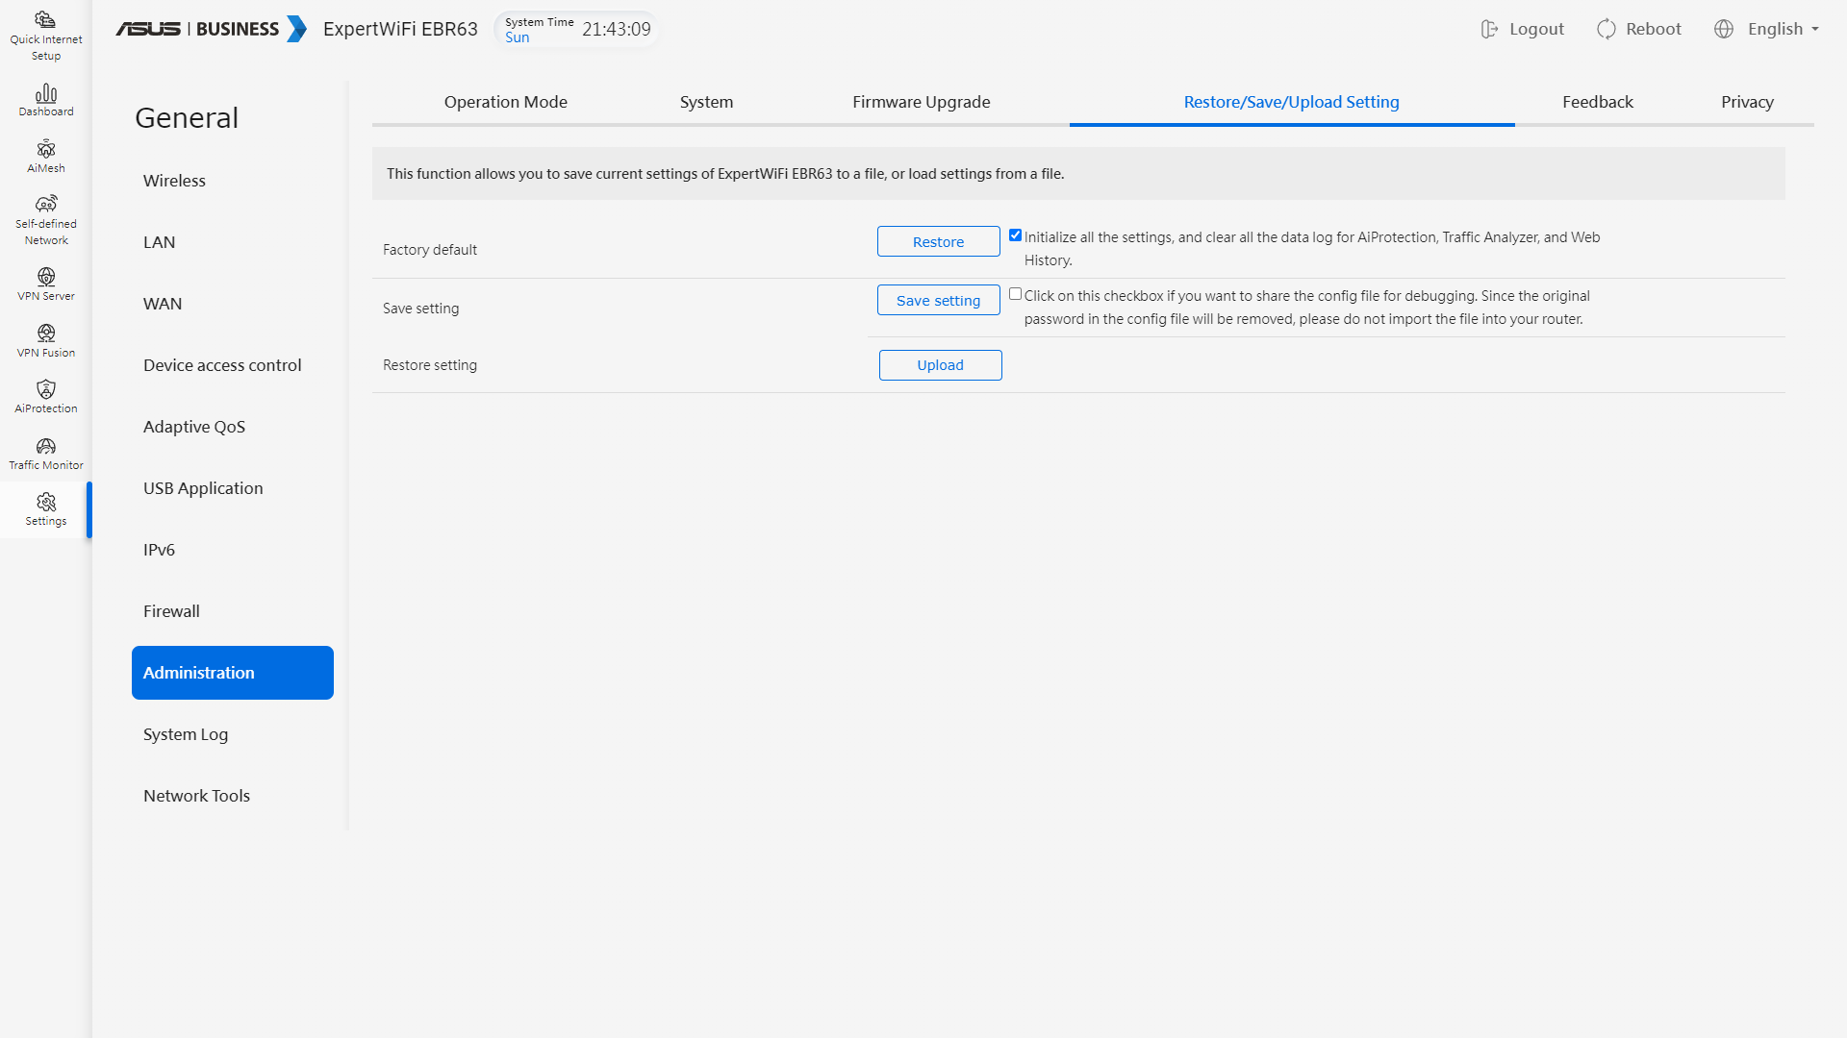Switch to Firmware Upgrade tab

pos(921,102)
